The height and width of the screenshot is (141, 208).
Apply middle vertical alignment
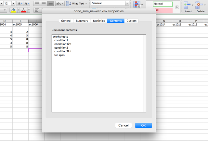pos(44,3)
